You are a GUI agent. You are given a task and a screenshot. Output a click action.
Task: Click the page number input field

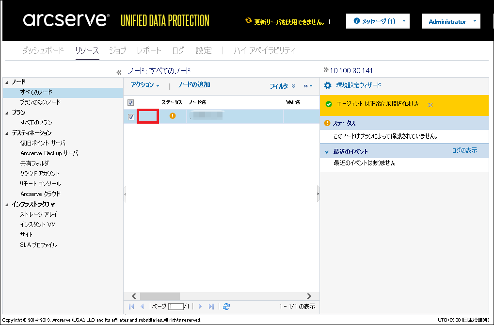[x=176, y=306]
